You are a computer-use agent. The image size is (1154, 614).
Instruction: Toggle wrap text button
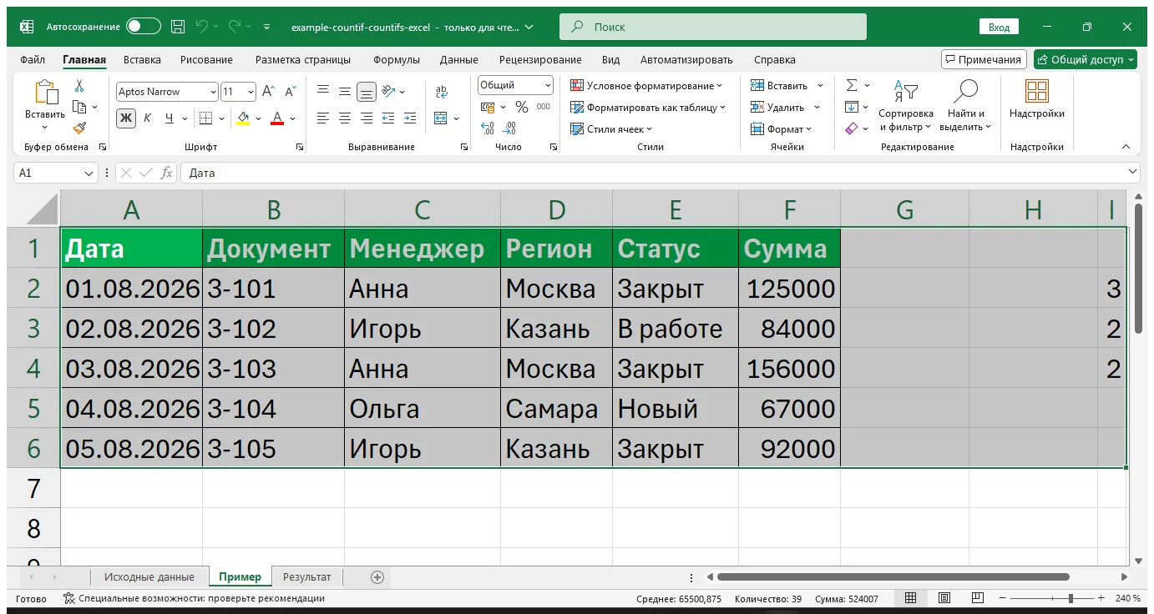pyautogui.click(x=442, y=92)
